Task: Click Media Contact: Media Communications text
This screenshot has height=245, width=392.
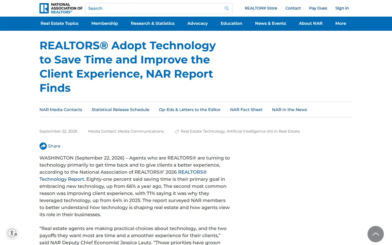Action: pos(126,131)
